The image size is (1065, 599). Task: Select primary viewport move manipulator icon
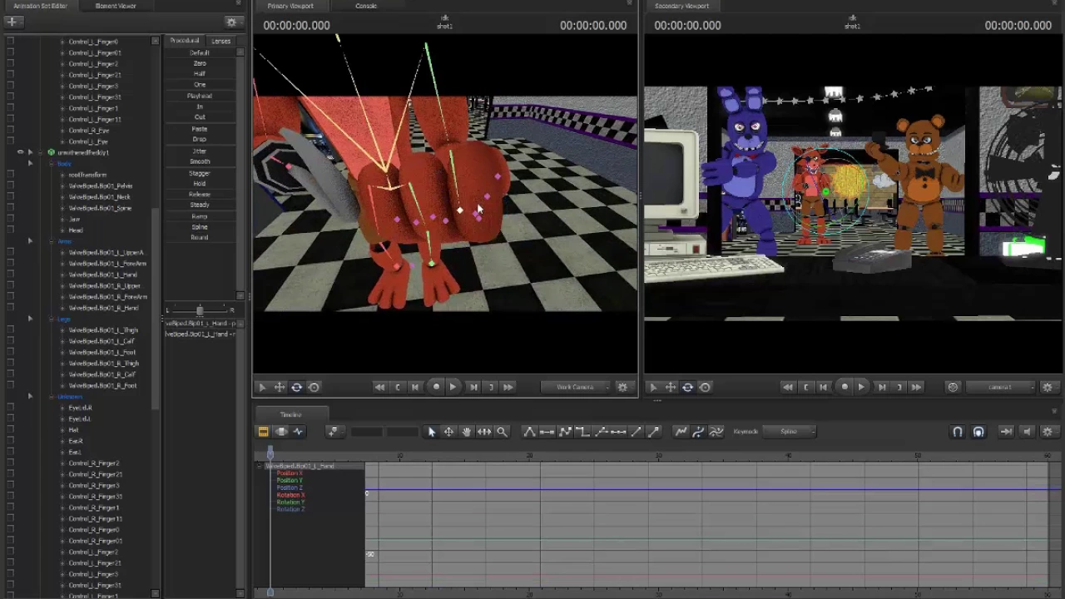[x=280, y=387]
